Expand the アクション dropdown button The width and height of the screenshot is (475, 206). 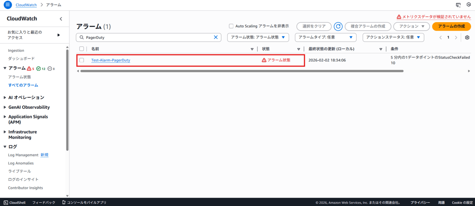click(412, 26)
